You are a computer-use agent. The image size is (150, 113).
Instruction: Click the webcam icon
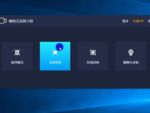(x=131, y=52)
